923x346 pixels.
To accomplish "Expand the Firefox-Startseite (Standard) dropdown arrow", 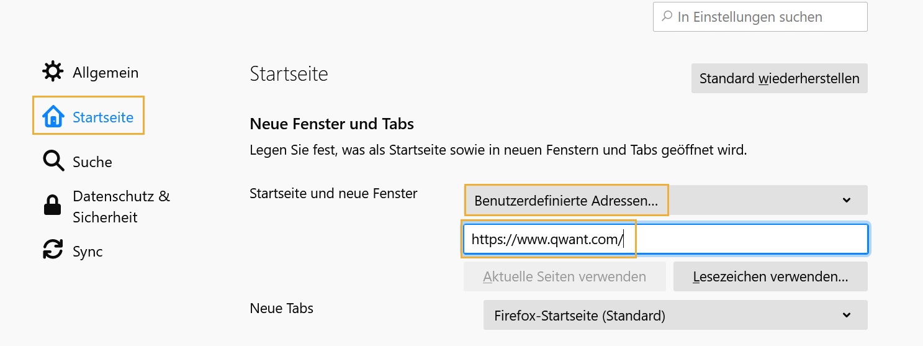I will (x=847, y=316).
